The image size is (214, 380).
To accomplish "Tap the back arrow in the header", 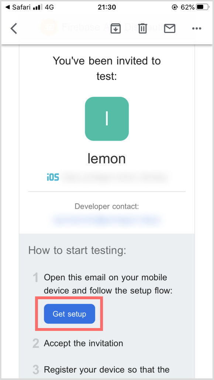I will tap(14, 29).
